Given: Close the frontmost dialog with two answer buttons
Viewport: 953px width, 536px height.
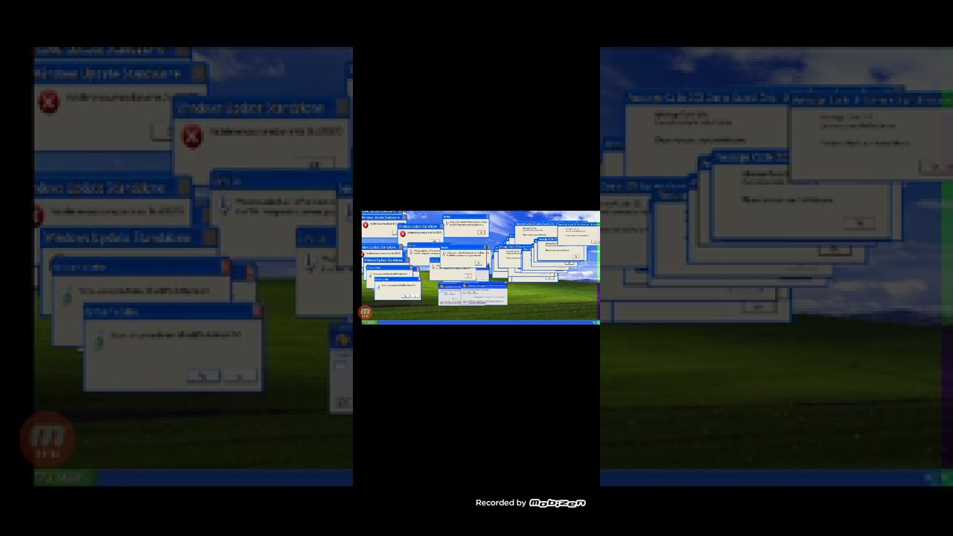Looking at the screenshot, I should tap(420, 279).
